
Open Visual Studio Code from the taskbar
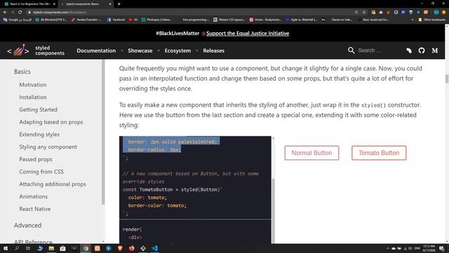pos(154,248)
